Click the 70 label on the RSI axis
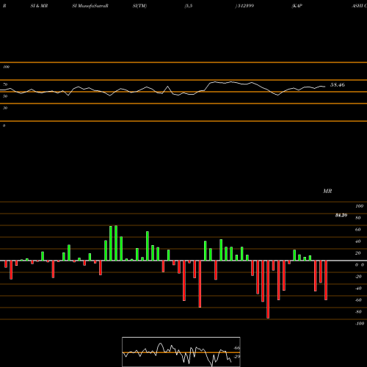Viewport: 367px width, 367px height. [5, 84]
